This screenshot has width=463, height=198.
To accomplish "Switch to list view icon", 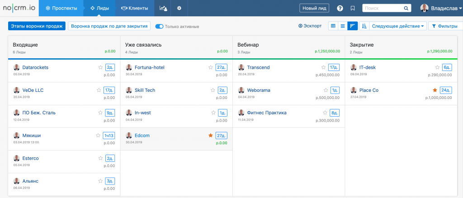I will pos(343,26).
